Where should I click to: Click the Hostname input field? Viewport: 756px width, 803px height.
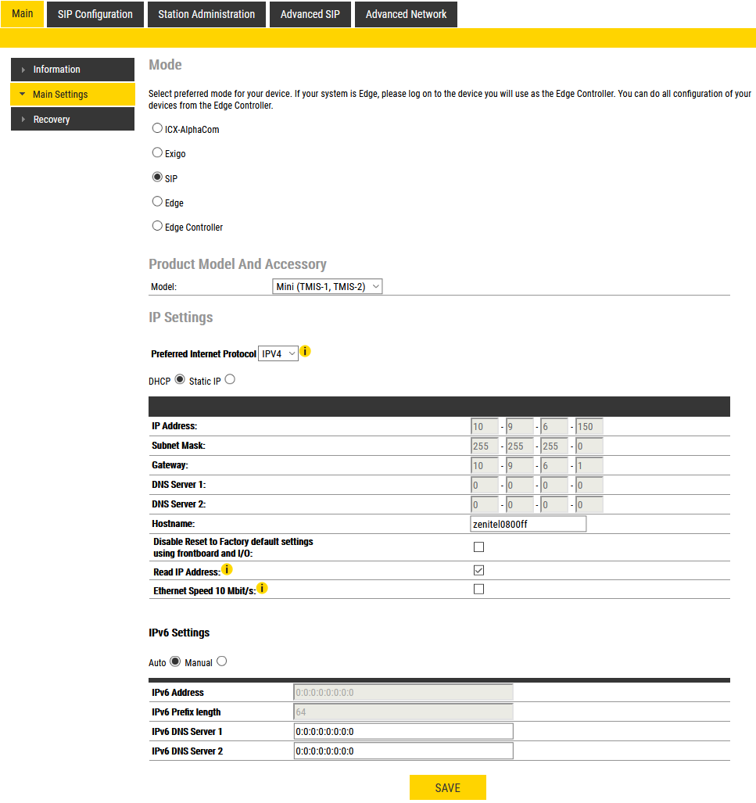pyautogui.click(x=528, y=524)
